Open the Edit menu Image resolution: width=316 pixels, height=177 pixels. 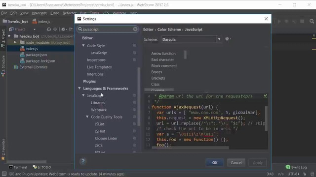pos(13,13)
